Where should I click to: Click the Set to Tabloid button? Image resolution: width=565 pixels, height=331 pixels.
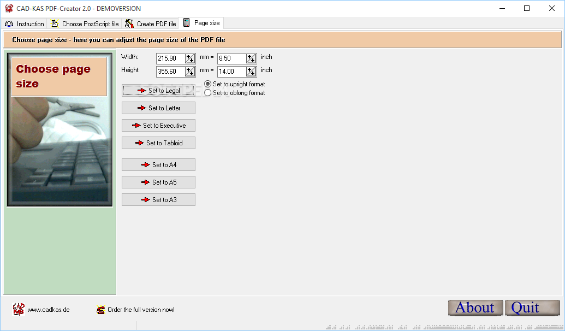click(158, 143)
